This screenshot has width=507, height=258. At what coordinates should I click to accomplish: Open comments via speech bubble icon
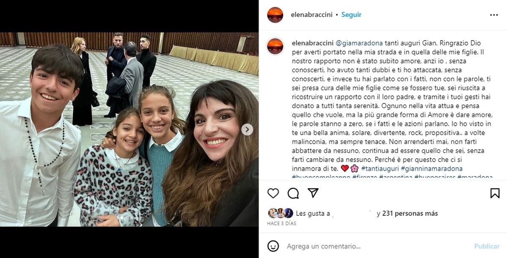[x=293, y=193]
